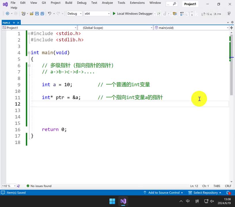Screen dimensions: 235x207
Task: Open the undo history dropdown arrow
Action: (x=54, y=14)
